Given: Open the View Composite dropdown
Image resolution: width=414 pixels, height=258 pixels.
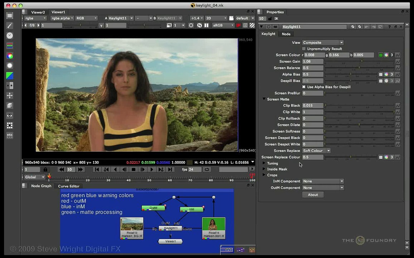Looking at the screenshot, I should (x=323, y=43).
